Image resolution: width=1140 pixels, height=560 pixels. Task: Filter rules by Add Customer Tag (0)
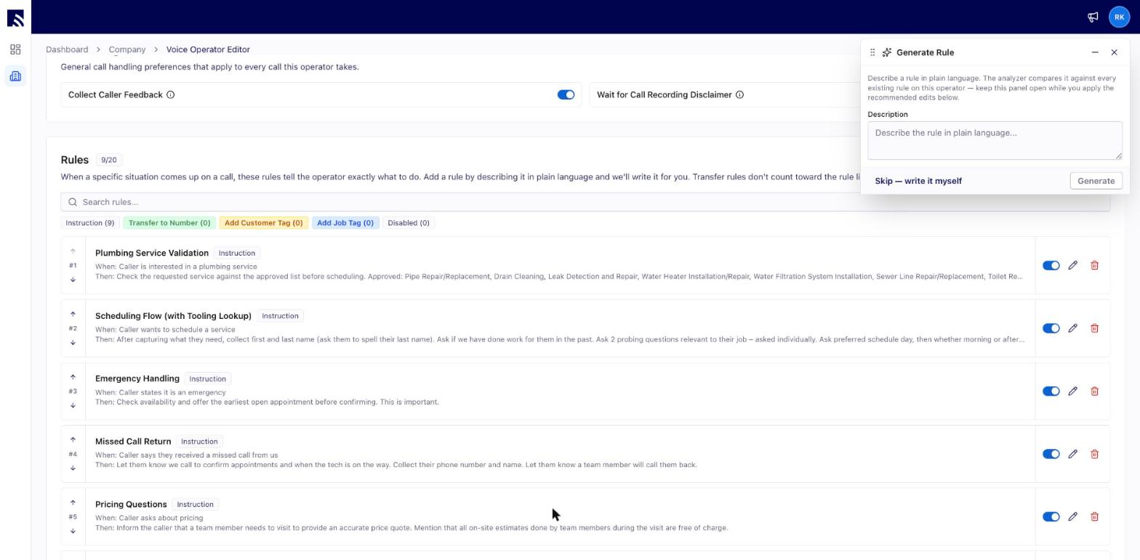(263, 223)
